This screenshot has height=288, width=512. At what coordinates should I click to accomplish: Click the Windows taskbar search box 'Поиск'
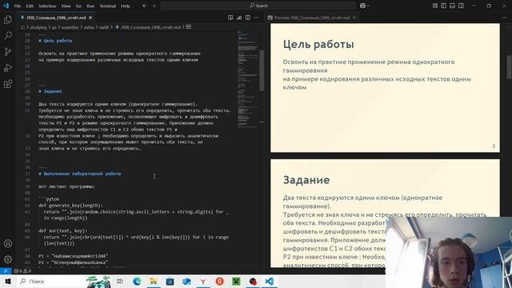tap(64, 281)
